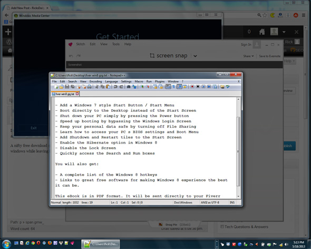Create a new file in Notepad++ toolbar
The image size is (311, 249).
[x=56, y=87]
